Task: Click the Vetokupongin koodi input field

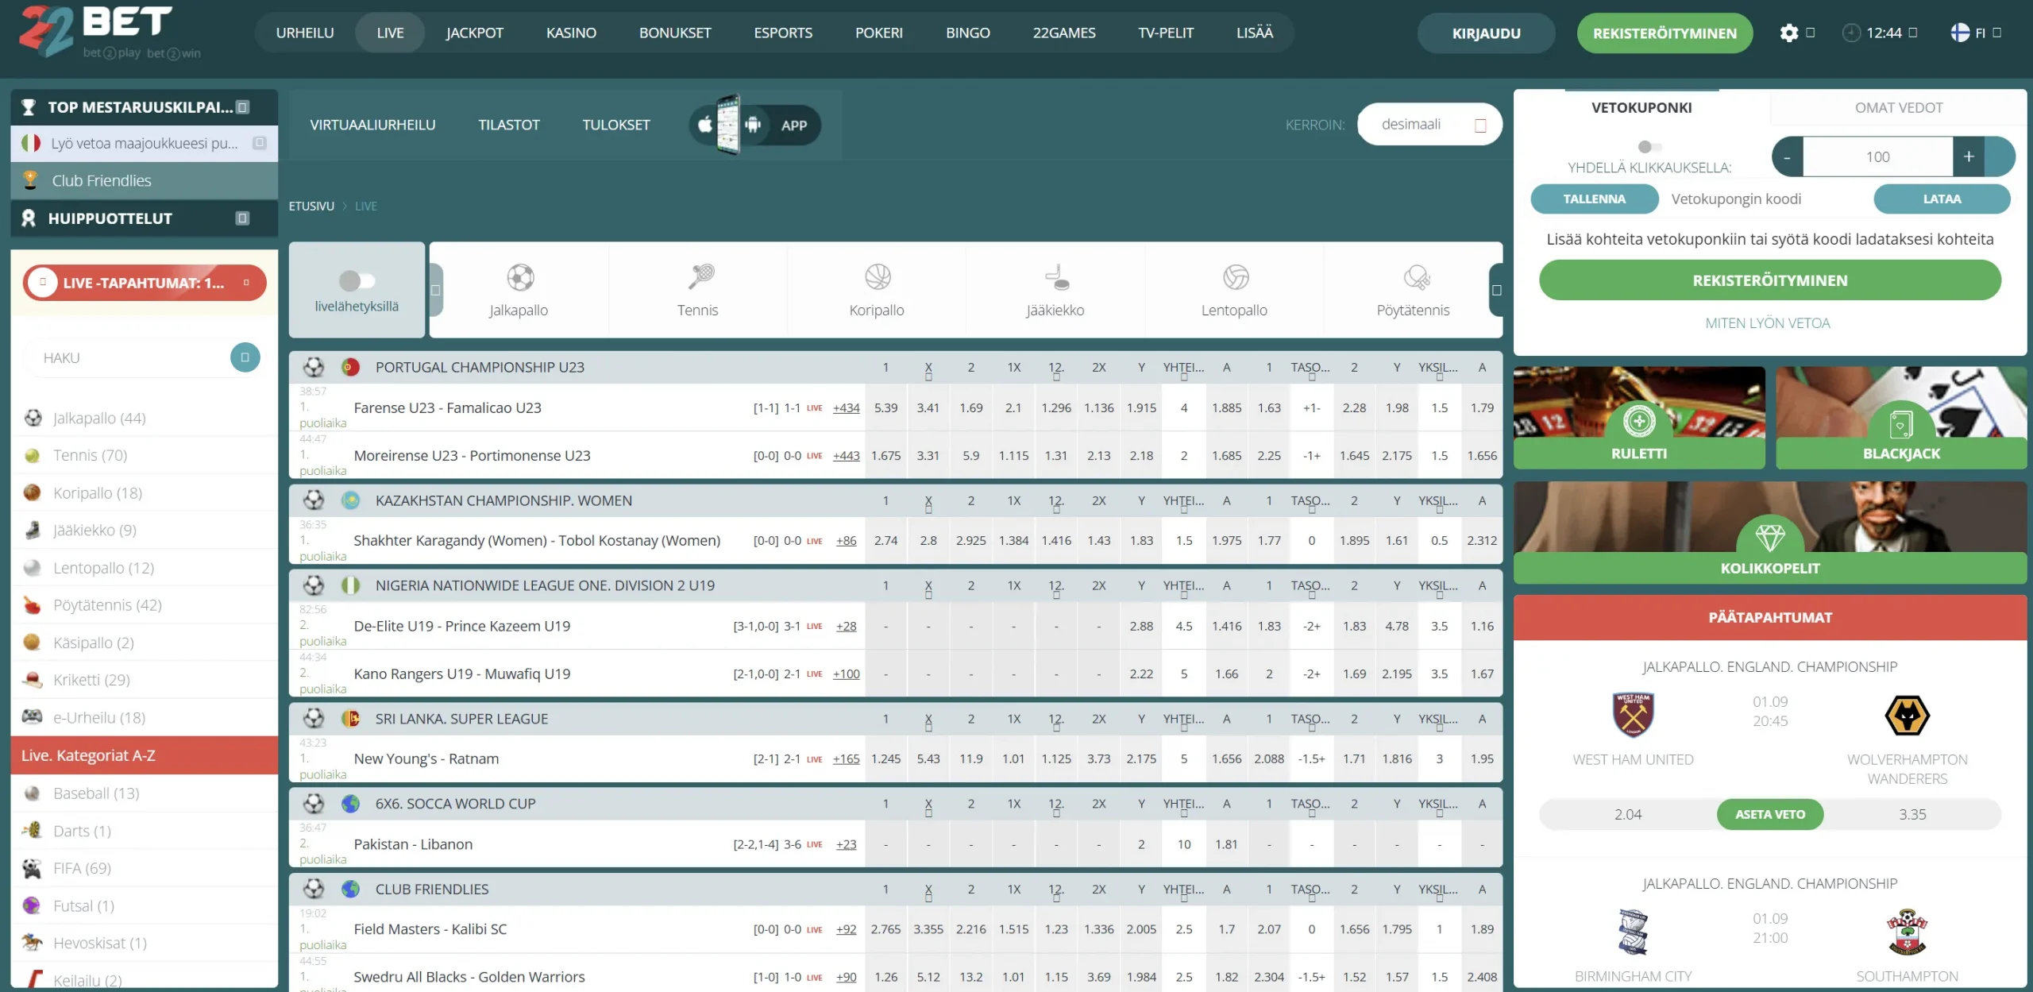Action: click(x=1765, y=199)
